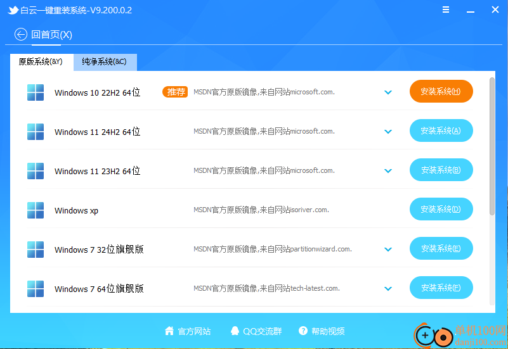Switch to 纯净系统(&C) tab
Image resolution: width=508 pixels, height=349 pixels.
point(105,62)
